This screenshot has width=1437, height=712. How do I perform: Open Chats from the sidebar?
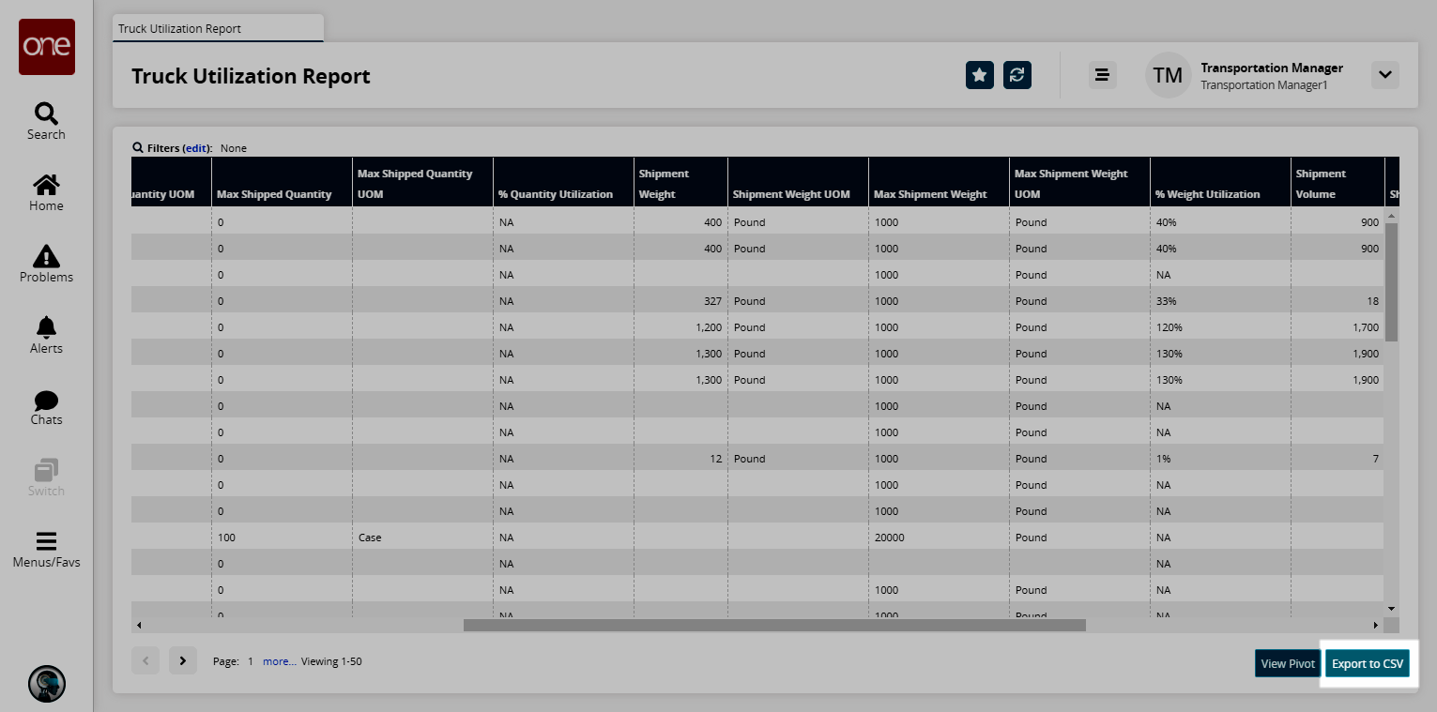pos(46,407)
